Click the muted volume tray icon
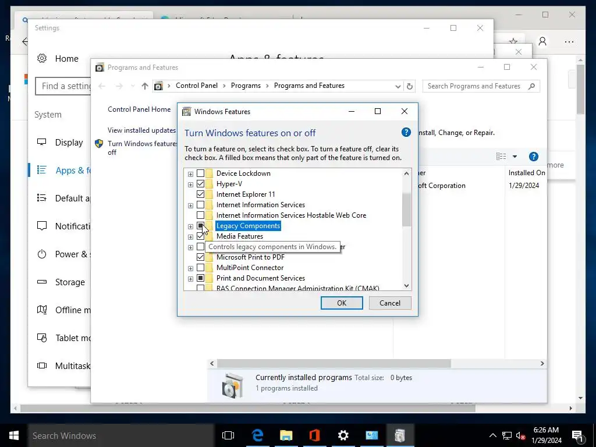 [520, 435]
